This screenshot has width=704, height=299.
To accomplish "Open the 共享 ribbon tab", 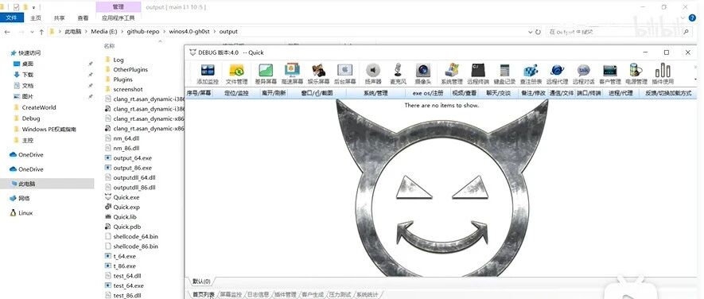I will pyautogui.click(x=60, y=18).
